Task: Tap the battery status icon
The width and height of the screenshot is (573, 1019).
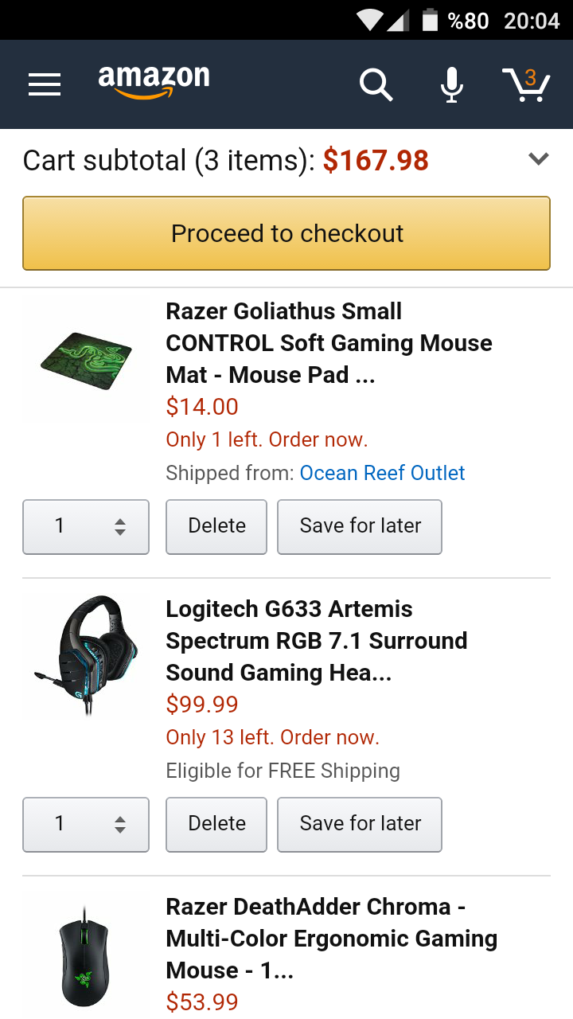Action: click(x=430, y=20)
